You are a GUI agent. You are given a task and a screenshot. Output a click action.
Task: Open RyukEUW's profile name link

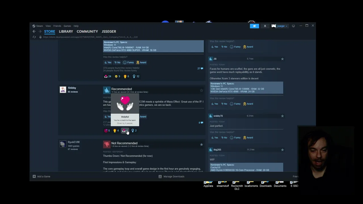pos(74,142)
